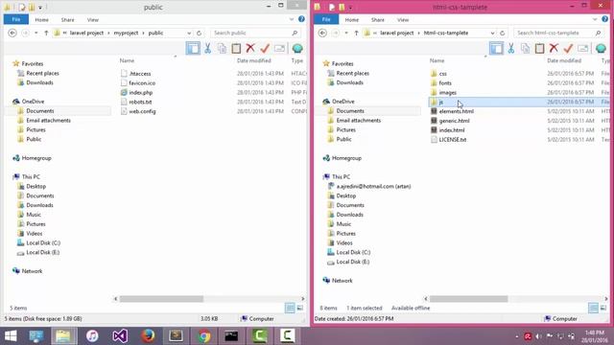This screenshot has height=345, width=614.
Task: Launch Google Chrome from taskbar
Action: pos(204,336)
